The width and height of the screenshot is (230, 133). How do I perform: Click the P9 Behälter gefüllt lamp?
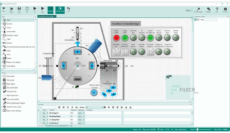pyautogui.click(x=176, y=37)
